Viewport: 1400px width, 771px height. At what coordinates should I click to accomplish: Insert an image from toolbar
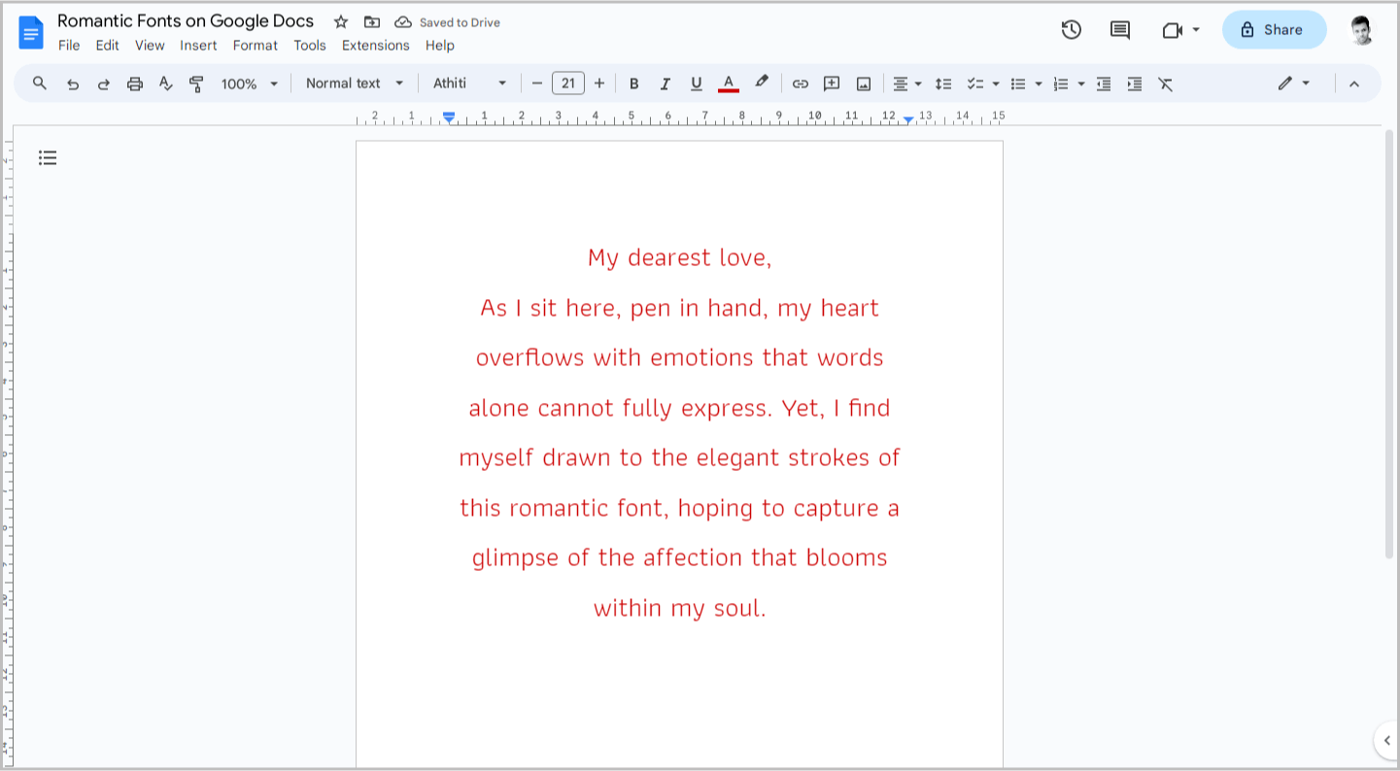pos(864,84)
